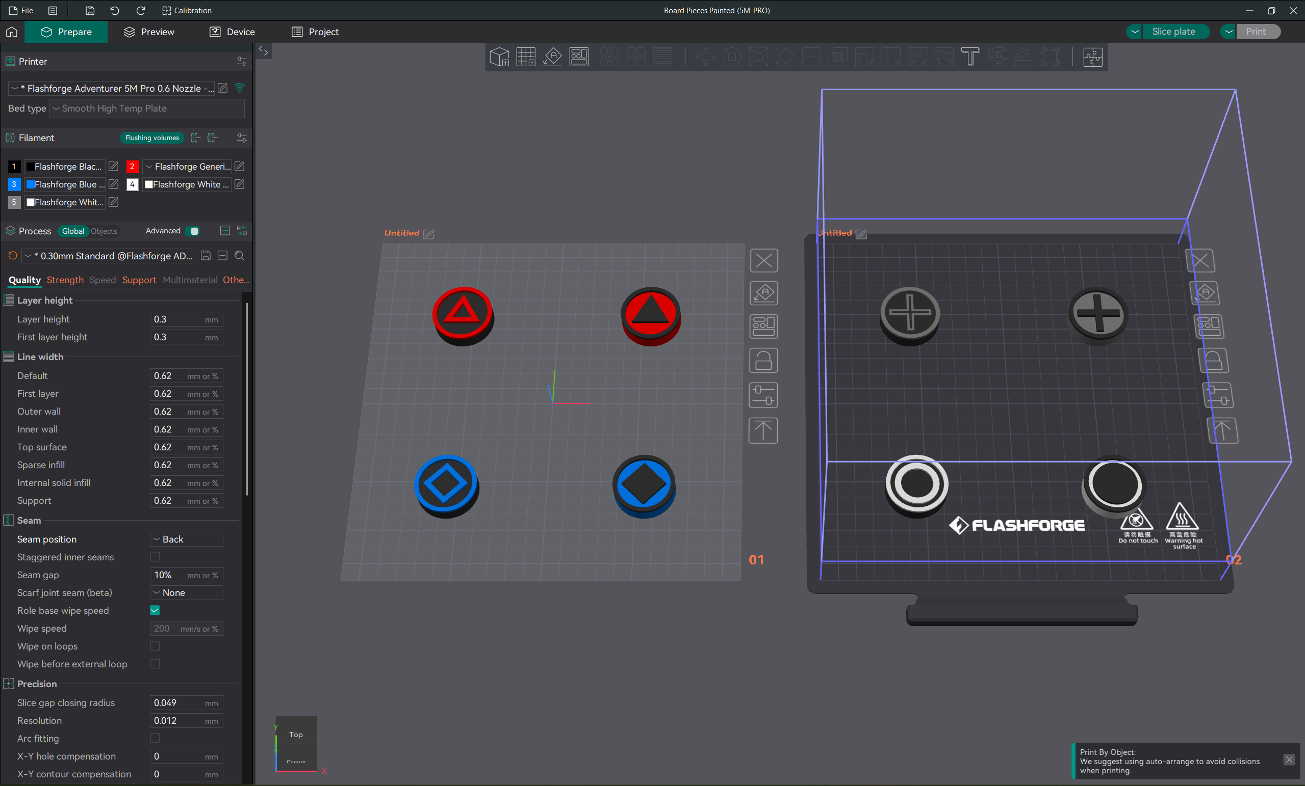This screenshot has height=786, width=1305.
Task: Click the Slice plate button
Action: click(x=1173, y=32)
